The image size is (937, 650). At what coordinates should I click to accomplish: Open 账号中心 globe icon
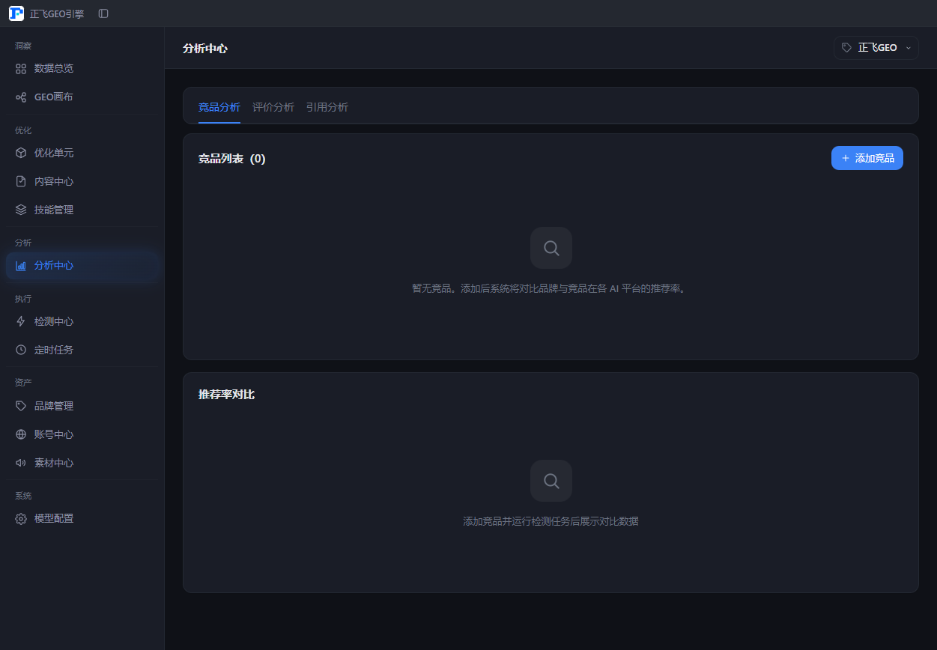[x=21, y=434]
